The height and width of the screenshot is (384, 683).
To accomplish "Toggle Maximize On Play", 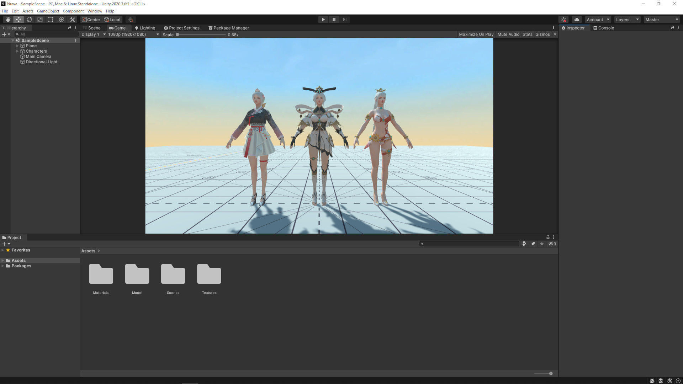I will coord(476,34).
